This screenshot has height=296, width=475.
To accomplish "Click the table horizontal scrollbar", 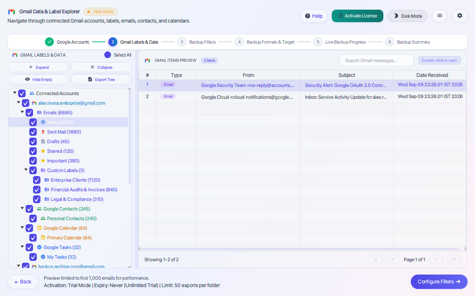I will pyautogui.click(x=300, y=249).
